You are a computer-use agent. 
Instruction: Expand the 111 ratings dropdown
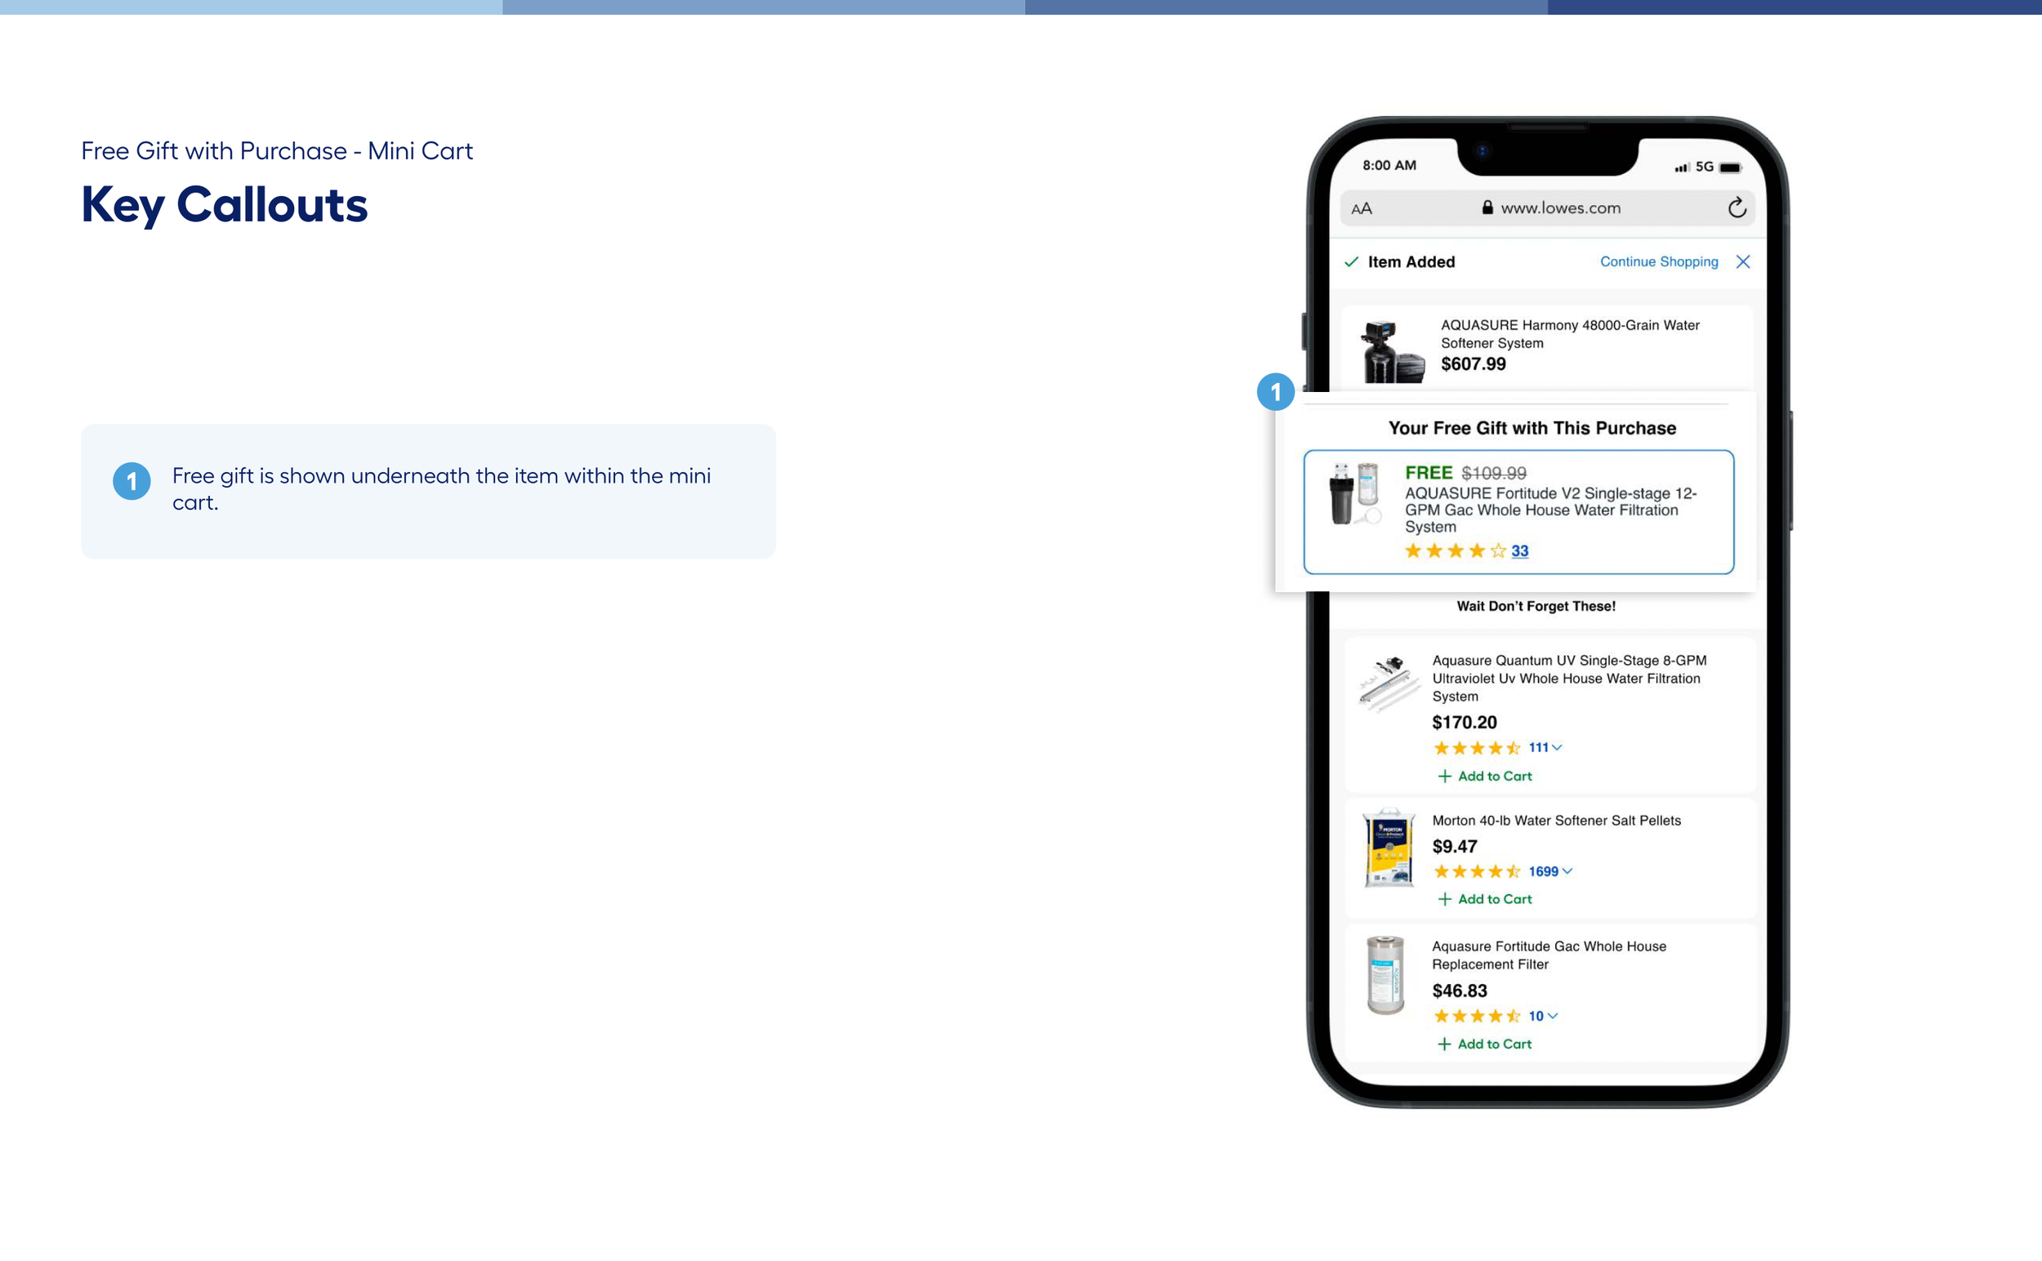[1545, 747]
